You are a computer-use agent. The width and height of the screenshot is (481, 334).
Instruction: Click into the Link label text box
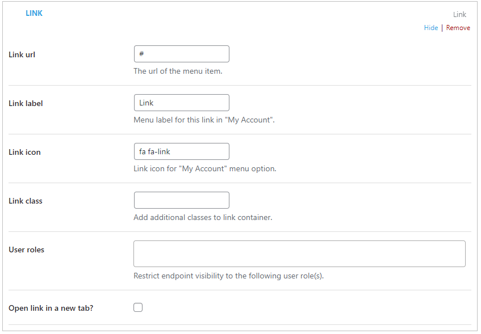[x=182, y=103]
